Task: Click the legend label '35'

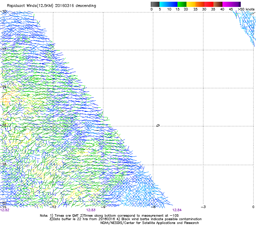Action: click(213, 9)
